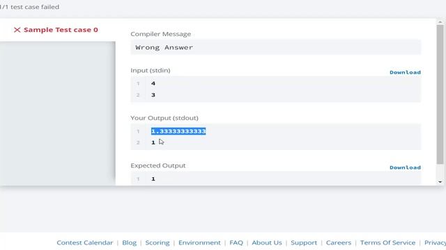Open the FAQ footer link

click(236, 242)
